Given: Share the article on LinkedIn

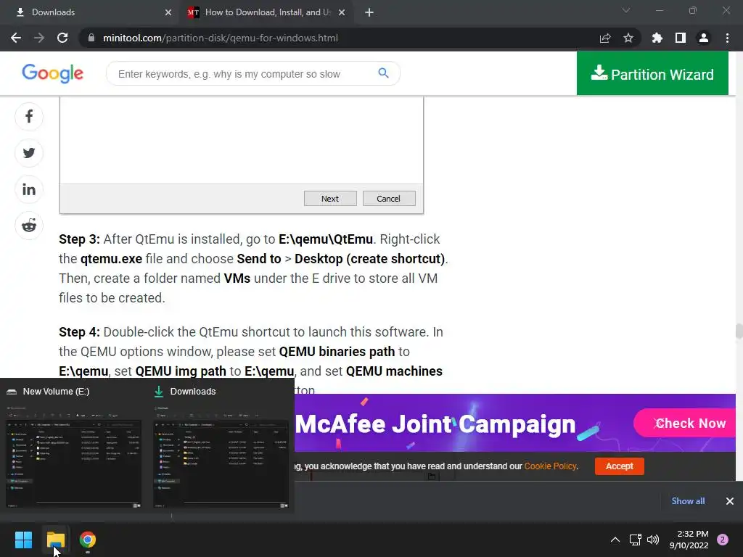Looking at the screenshot, I should tap(29, 189).
